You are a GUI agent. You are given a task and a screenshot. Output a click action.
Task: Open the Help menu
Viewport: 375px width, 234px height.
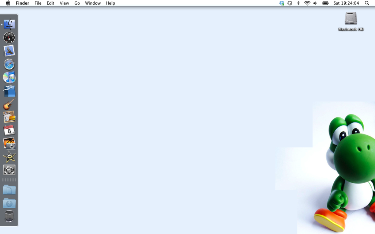tap(111, 3)
